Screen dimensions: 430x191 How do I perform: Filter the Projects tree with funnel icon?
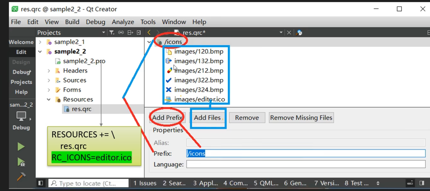point(112,33)
